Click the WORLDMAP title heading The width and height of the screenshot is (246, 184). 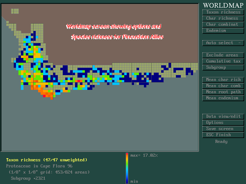(223, 5)
